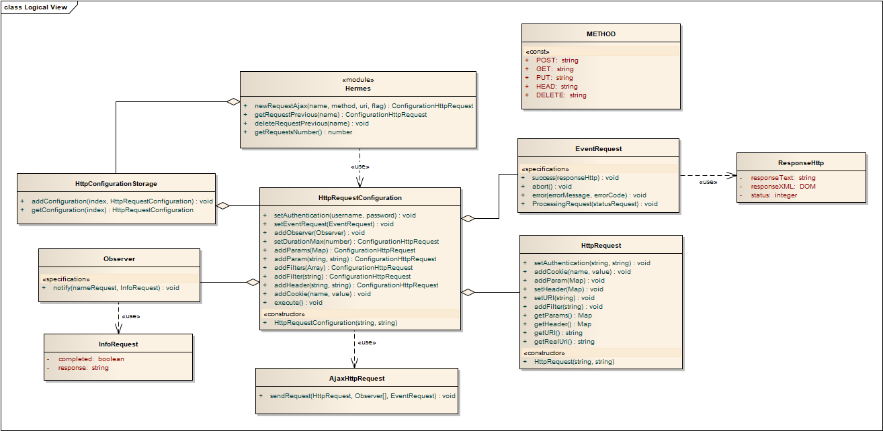
Task: Click the HttpRequestConfiguration class title
Action: 360,198
